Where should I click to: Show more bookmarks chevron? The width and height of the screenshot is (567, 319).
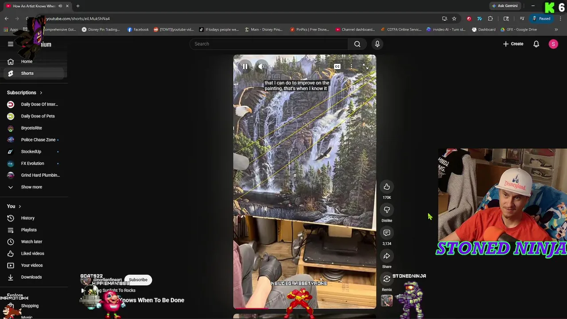[556, 30]
